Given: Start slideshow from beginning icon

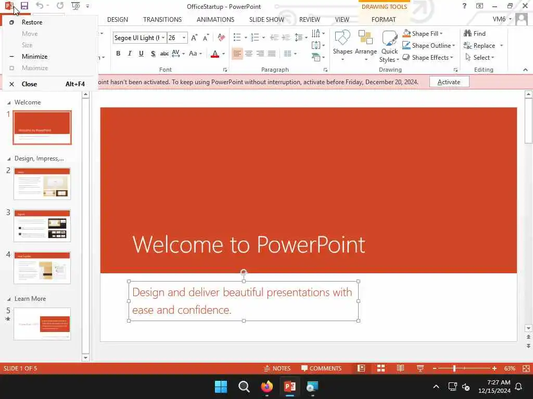Looking at the screenshot, I should 75,6.
